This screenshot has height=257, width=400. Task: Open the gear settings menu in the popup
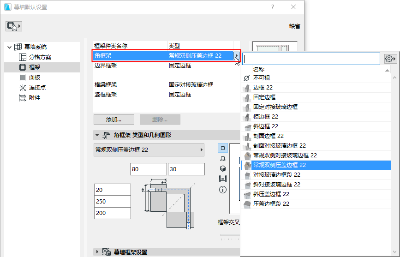point(390,59)
